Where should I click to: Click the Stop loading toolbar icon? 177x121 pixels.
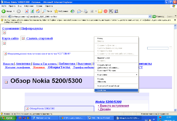[27, 11]
